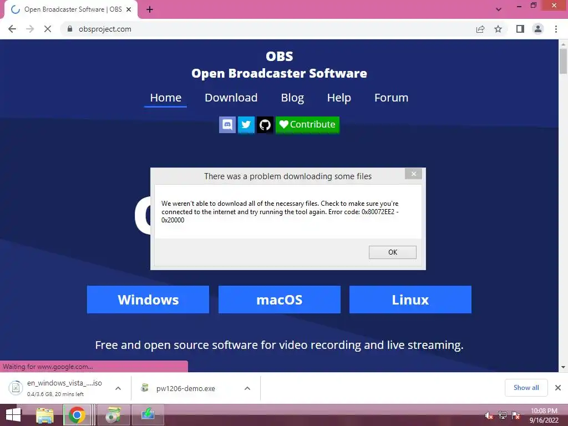Close the Open Broadcaster Software tab
568x426 pixels.
(129, 9)
